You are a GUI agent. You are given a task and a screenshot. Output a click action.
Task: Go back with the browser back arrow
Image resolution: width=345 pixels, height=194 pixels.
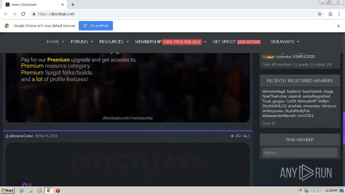(6, 14)
